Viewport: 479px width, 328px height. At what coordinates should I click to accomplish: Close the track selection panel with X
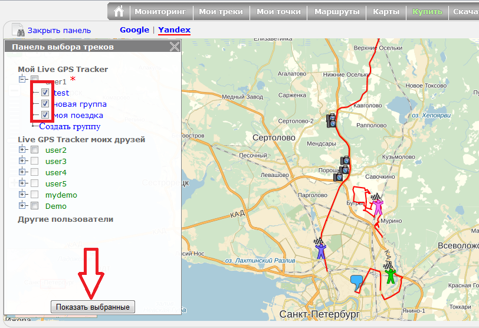click(174, 47)
